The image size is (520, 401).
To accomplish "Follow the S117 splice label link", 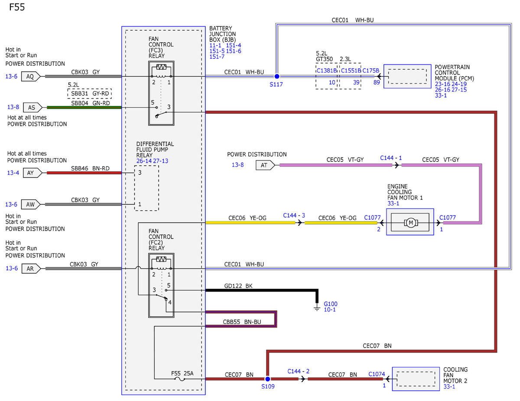I will click(276, 84).
